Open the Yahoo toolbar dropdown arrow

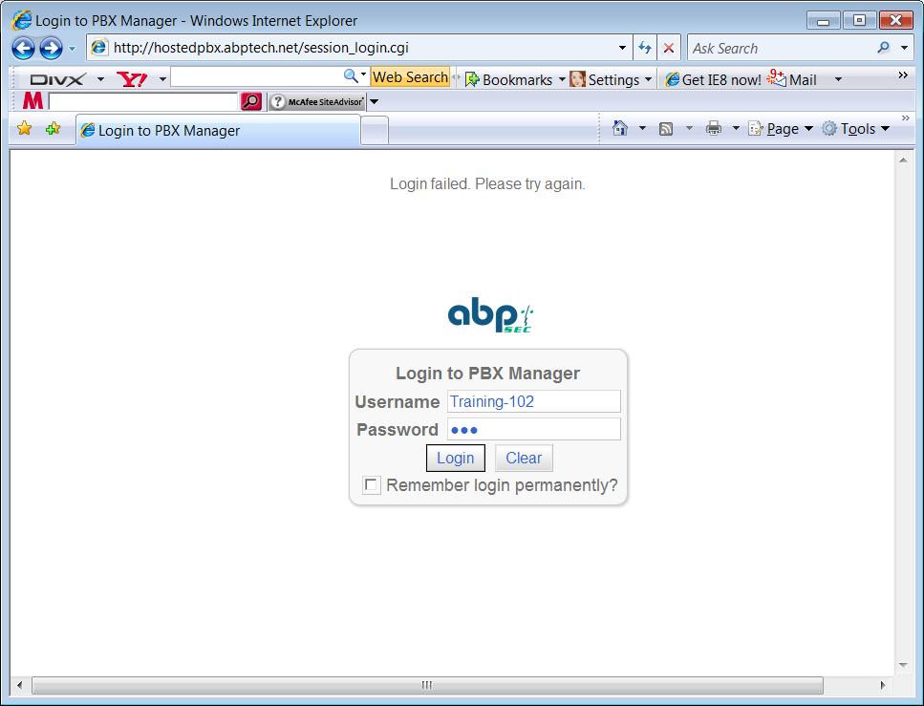pos(162,79)
